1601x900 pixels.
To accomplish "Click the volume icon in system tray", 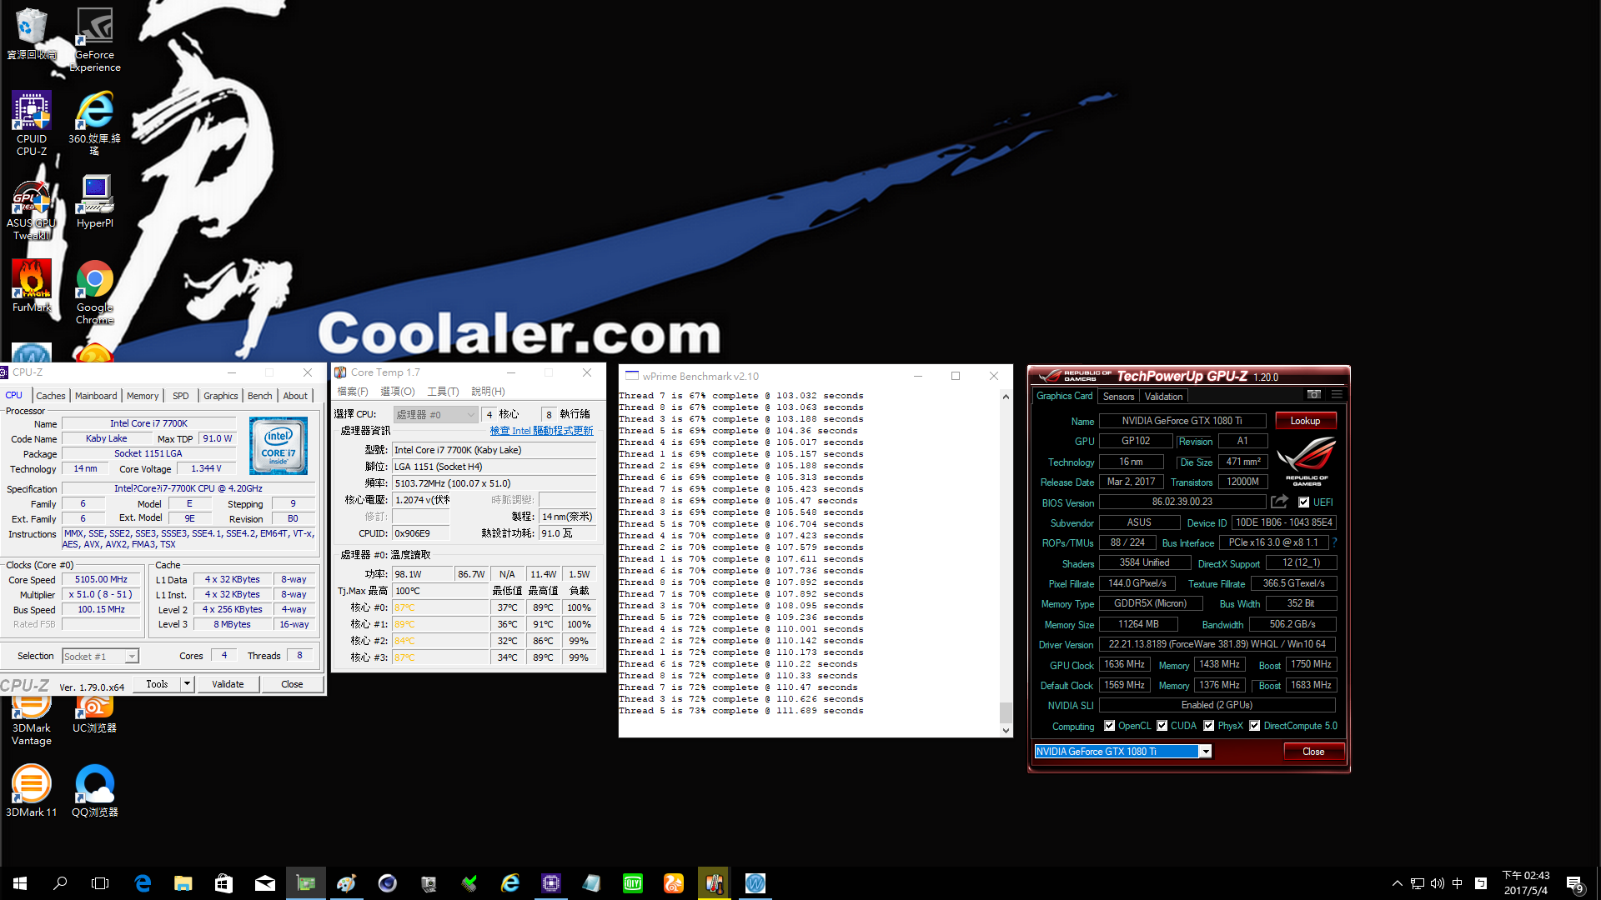I will click(x=1438, y=883).
